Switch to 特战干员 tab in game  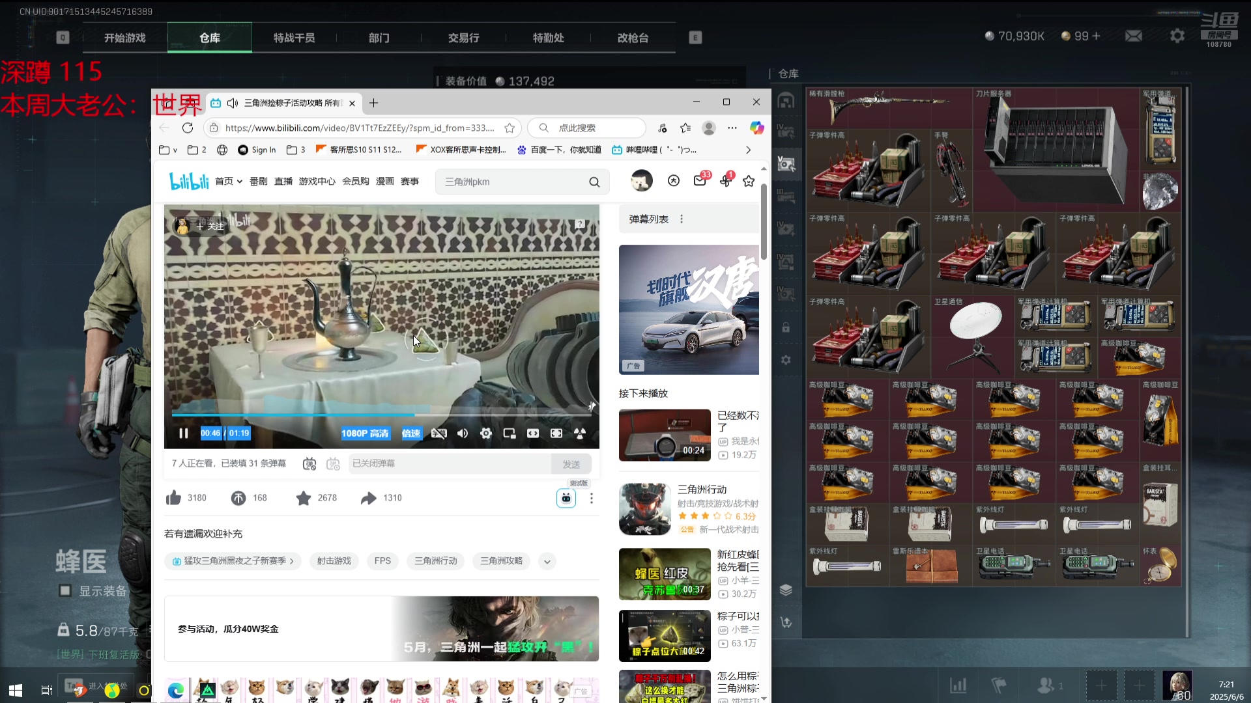point(295,38)
